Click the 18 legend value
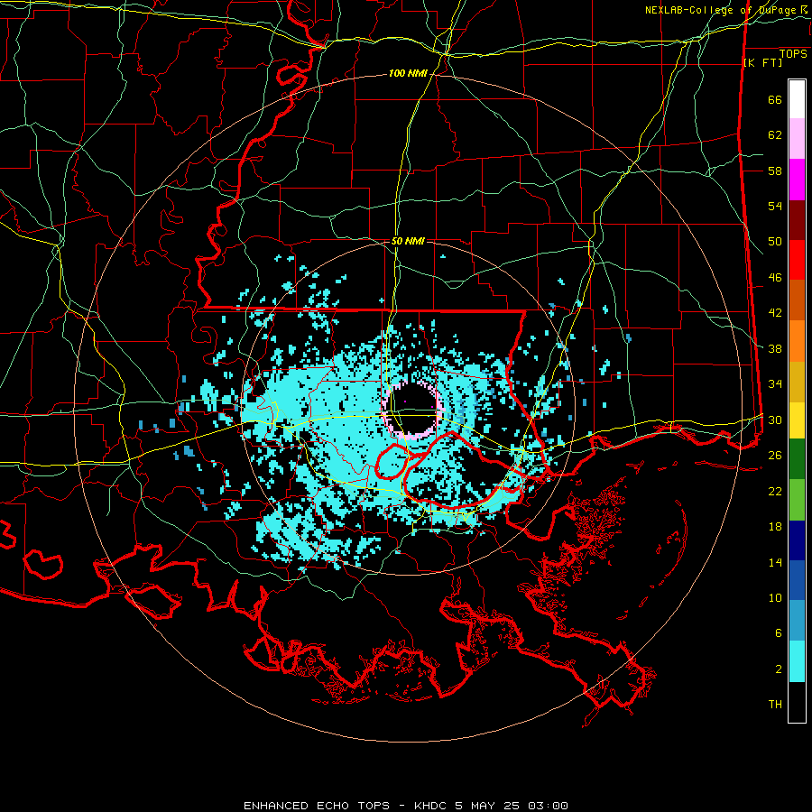Viewport: 812px width, 812px height. [775, 527]
